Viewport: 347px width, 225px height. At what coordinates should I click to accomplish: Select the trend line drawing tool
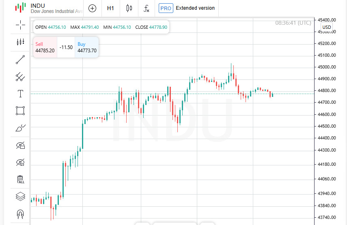click(20, 60)
